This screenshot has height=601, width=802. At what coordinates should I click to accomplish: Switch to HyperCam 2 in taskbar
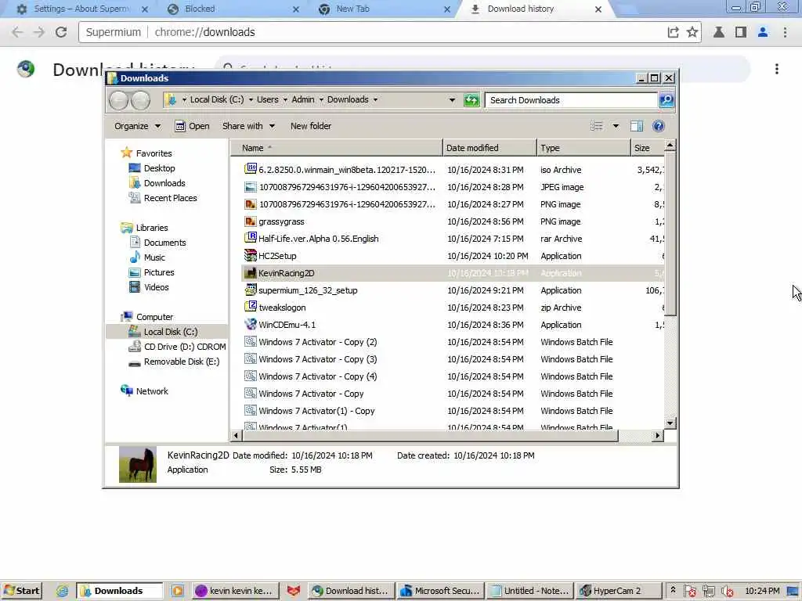click(x=617, y=591)
